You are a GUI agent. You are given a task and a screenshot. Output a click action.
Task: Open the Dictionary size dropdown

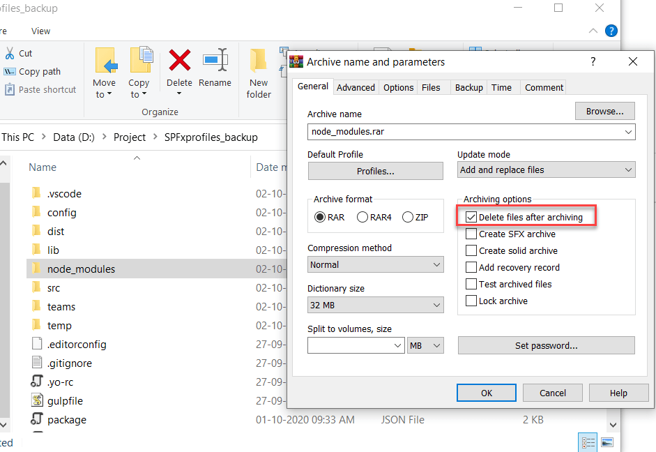point(376,305)
